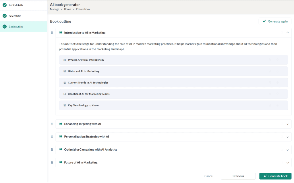294x183 pixels.
Task: Expand the Enhancing Targeting with AI unit
Action: pyautogui.click(x=287, y=124)
